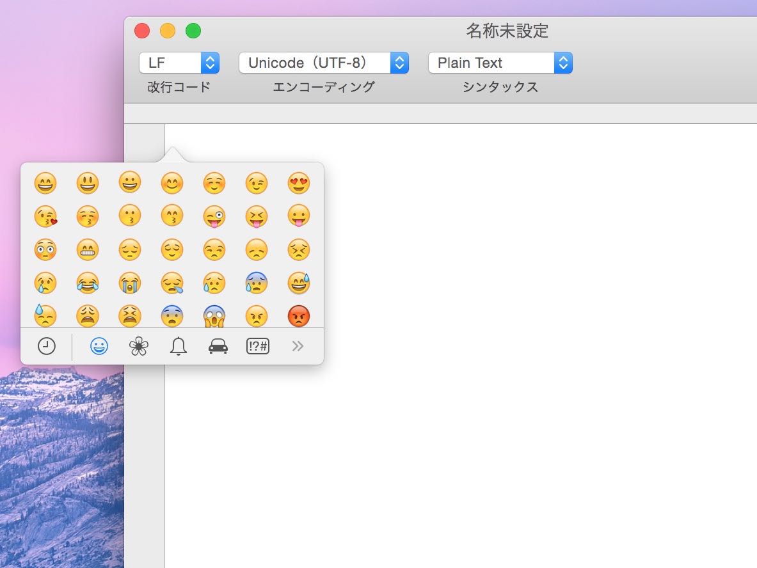
Task: Pick the grinning face with sweat drop emoji
Action: click(x=298, y=283)
